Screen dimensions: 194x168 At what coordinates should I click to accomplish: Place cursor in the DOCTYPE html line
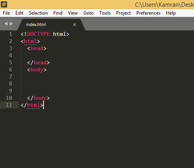pyautogui.click(x=45, y=34)
